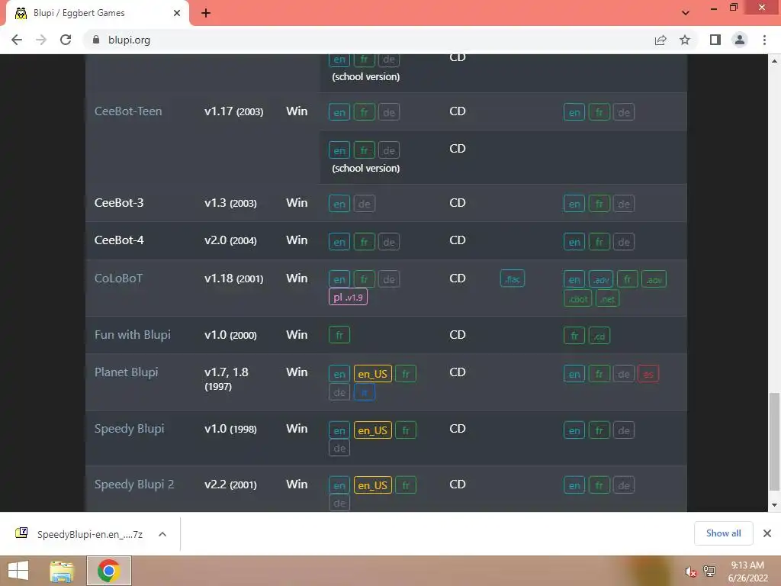
Task: Share this page using the share icon
Action: (x=660, y=40)
